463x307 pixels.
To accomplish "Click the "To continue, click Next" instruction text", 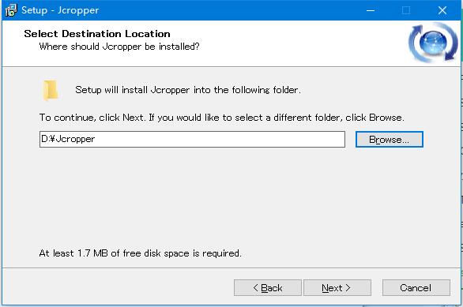I will coord(222,118).
